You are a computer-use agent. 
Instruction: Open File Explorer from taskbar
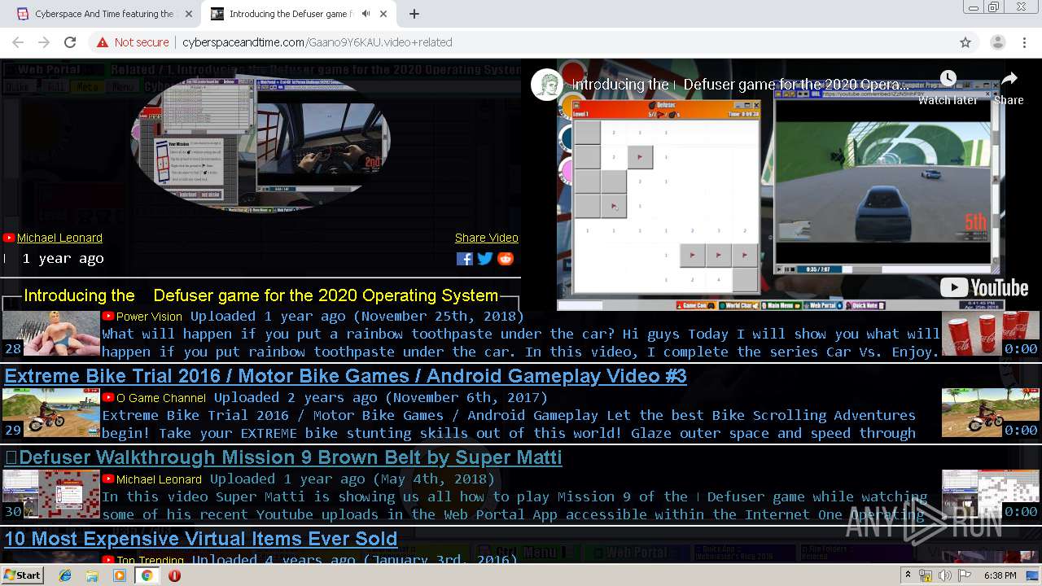(x=92, y=575)
